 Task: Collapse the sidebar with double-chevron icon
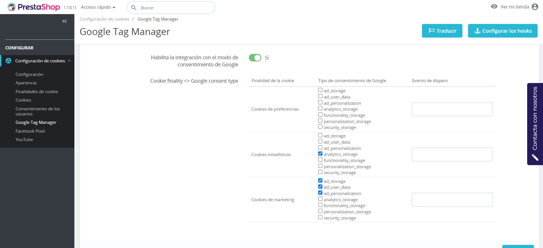[x=64, y=21]
